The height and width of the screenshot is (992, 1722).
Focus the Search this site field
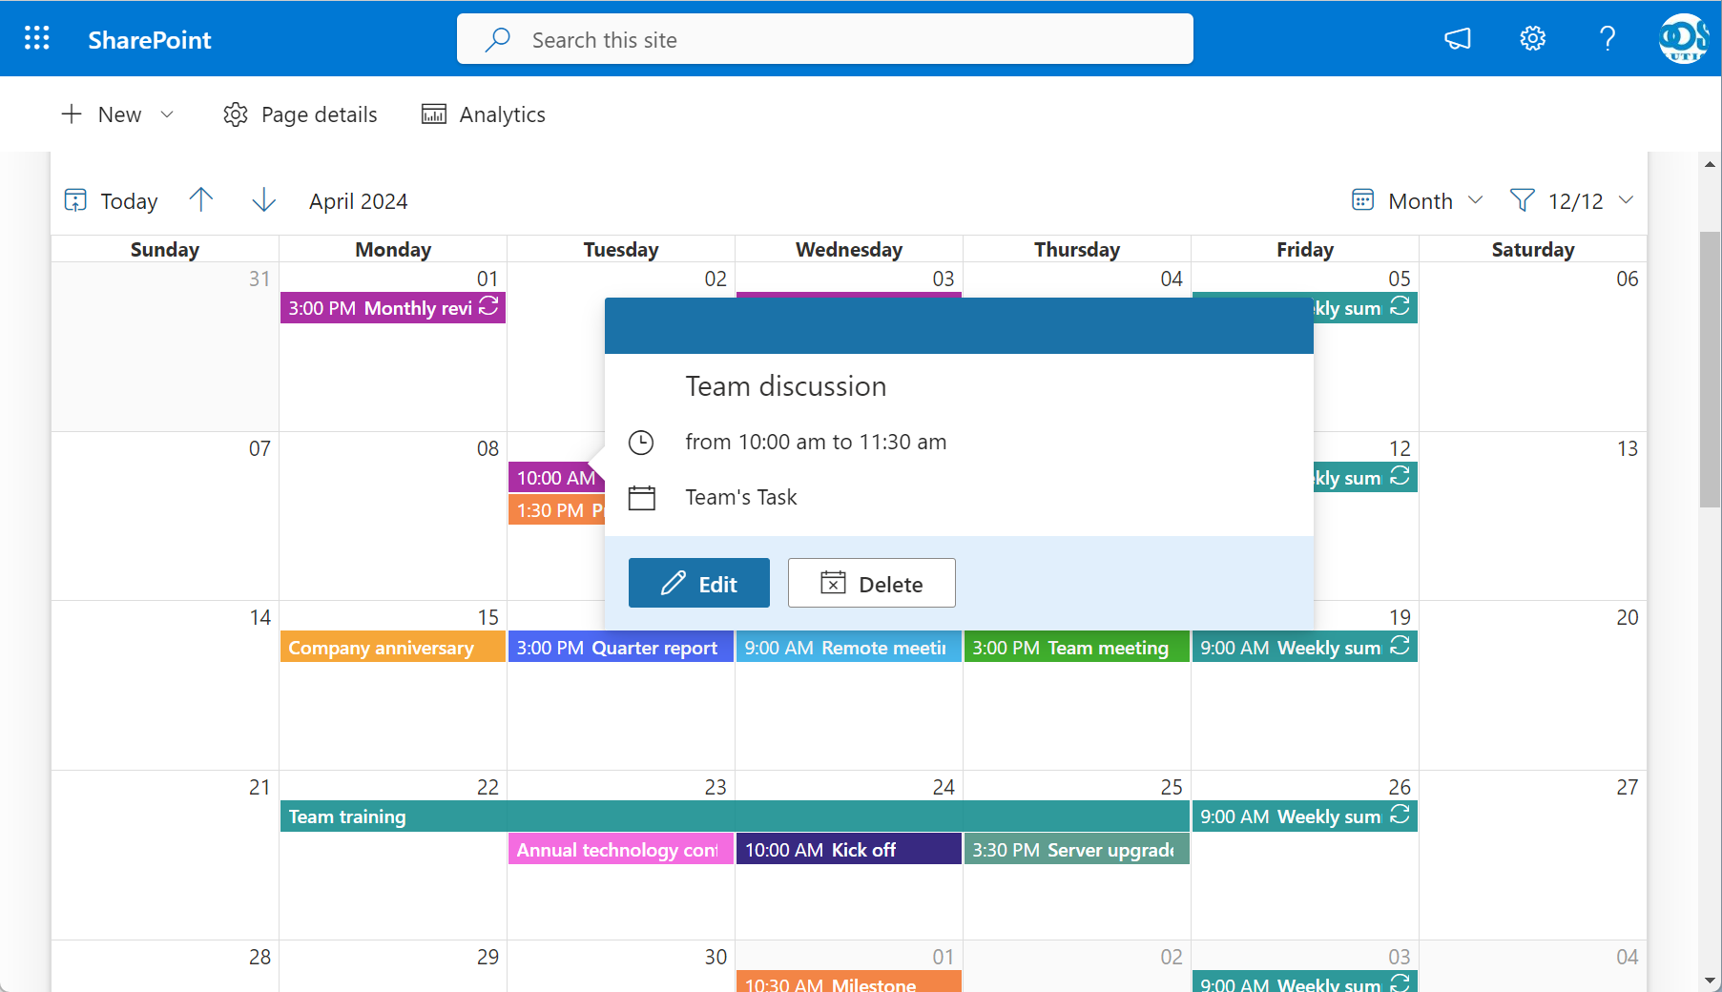pos(825,39)
